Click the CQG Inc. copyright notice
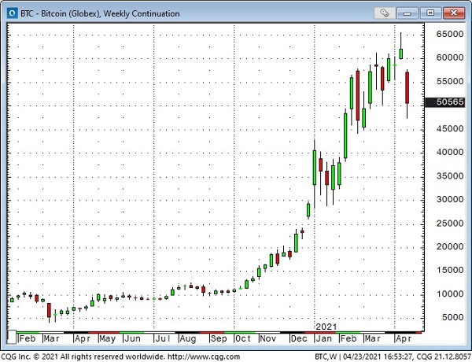 (x=82, y=356)
